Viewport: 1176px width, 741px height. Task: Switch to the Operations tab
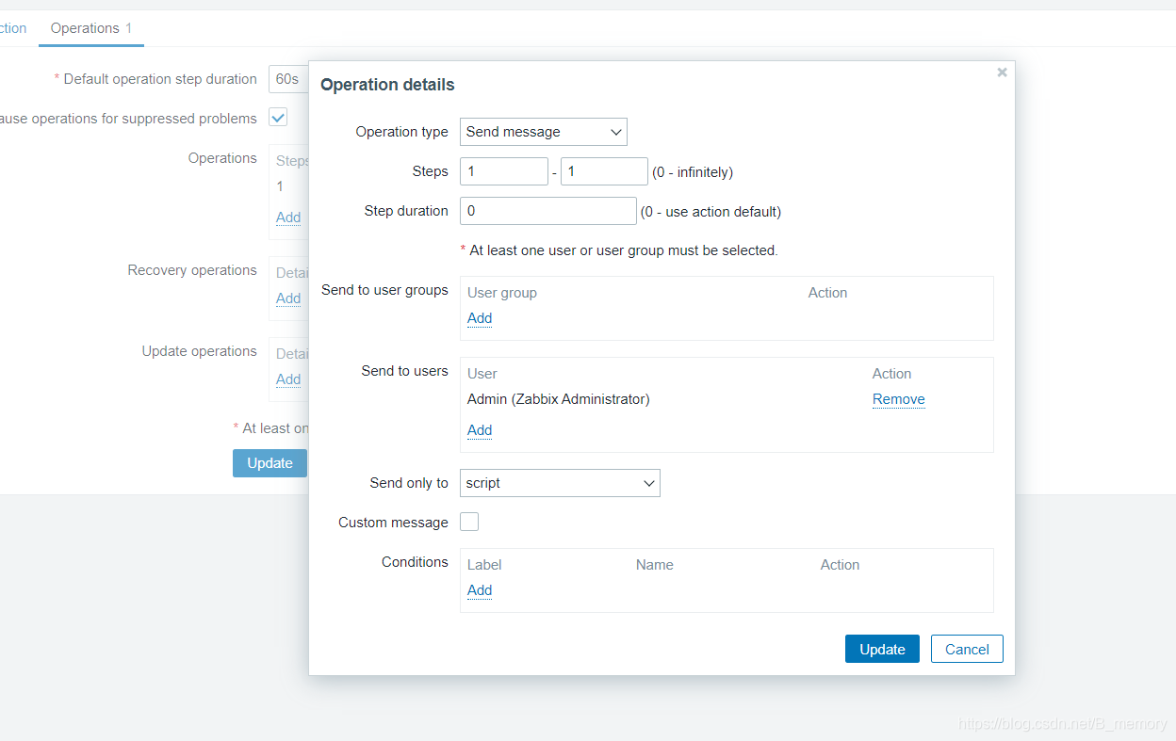[91, 28]
